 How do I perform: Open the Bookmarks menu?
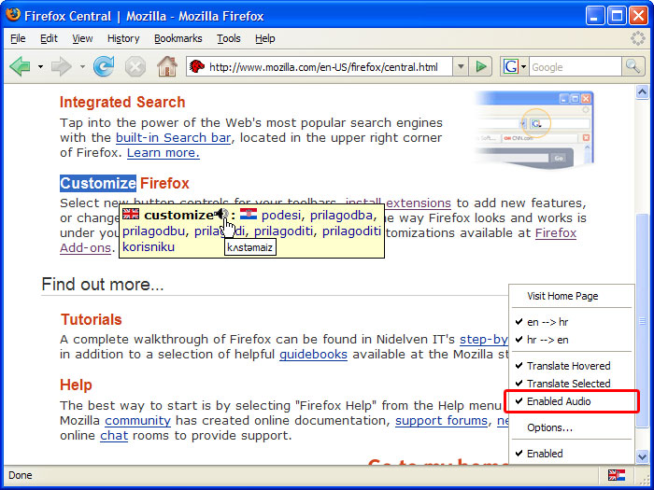click(x=178, y=39)
